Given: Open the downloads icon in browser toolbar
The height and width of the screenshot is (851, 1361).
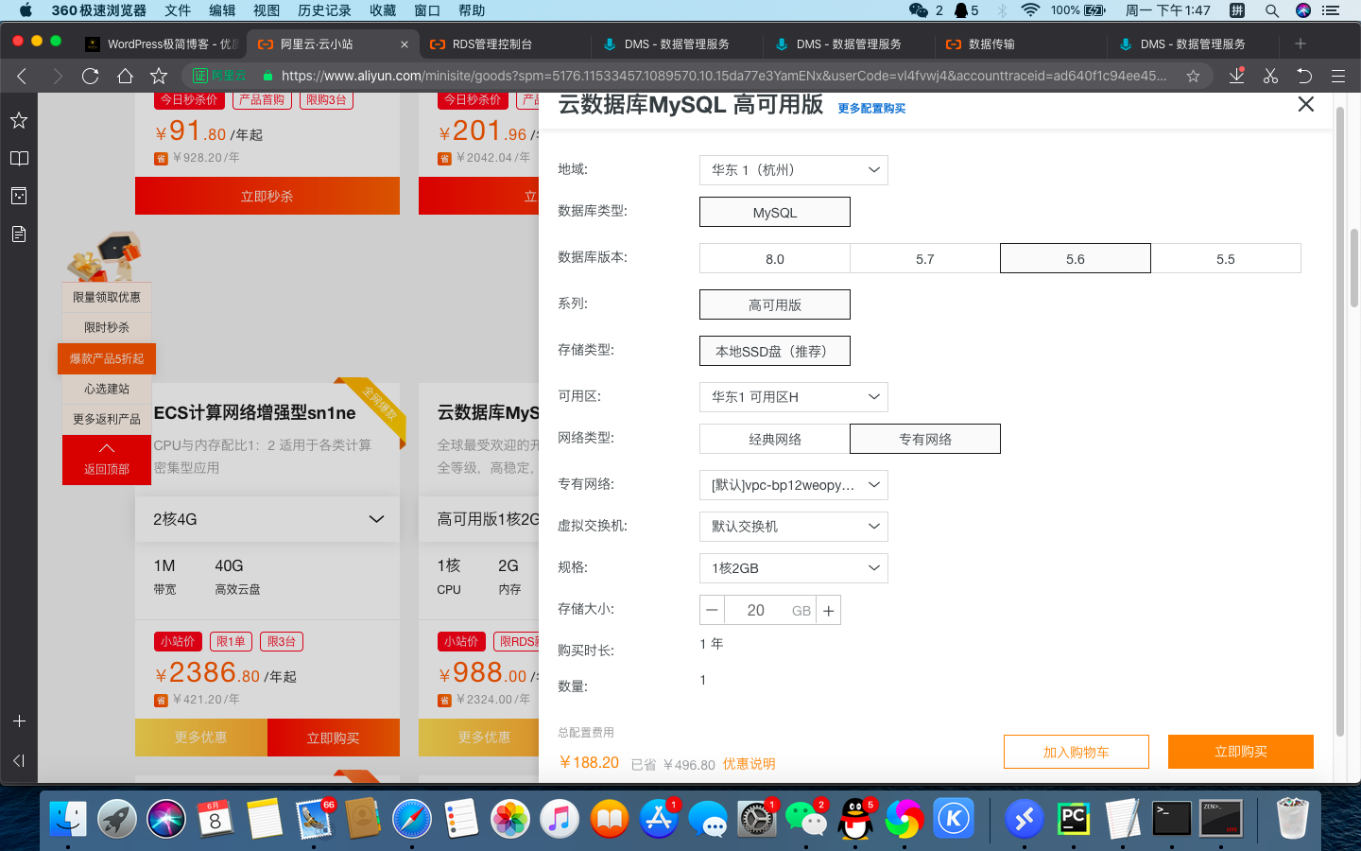Looking at the screenshot, I should (1236, 77).
